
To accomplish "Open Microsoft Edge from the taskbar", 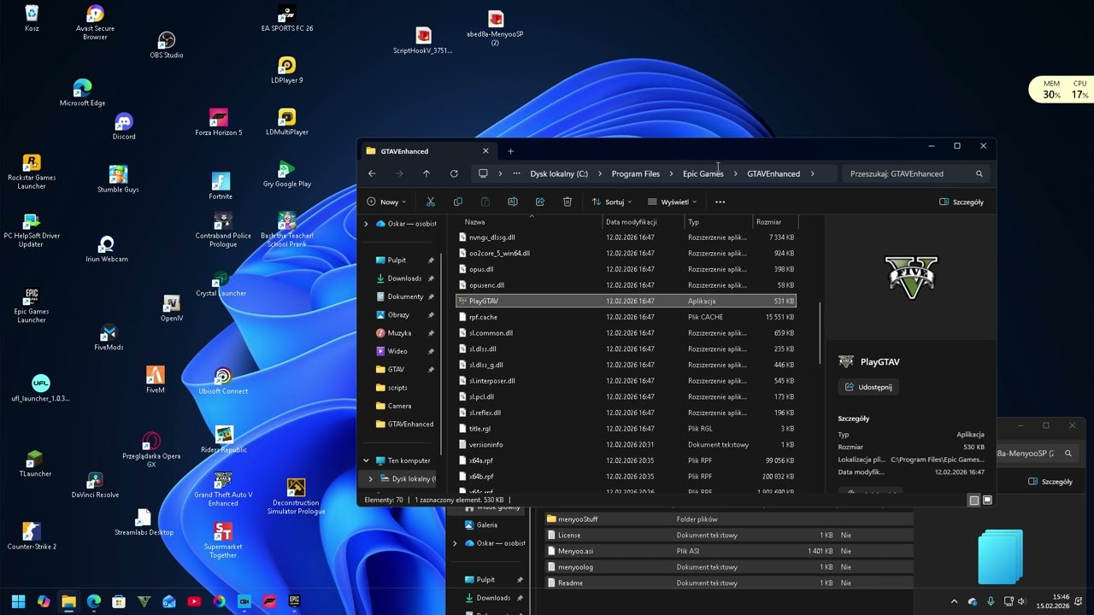I will click(94, 601).
